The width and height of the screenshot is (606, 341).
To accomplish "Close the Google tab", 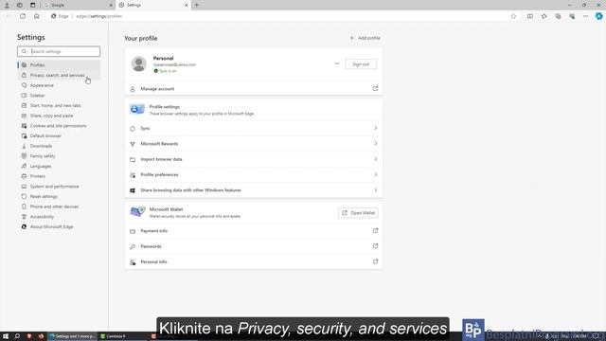I will [x=111, y=5].
